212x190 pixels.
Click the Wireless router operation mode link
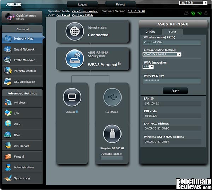click(x=84, y=11)
